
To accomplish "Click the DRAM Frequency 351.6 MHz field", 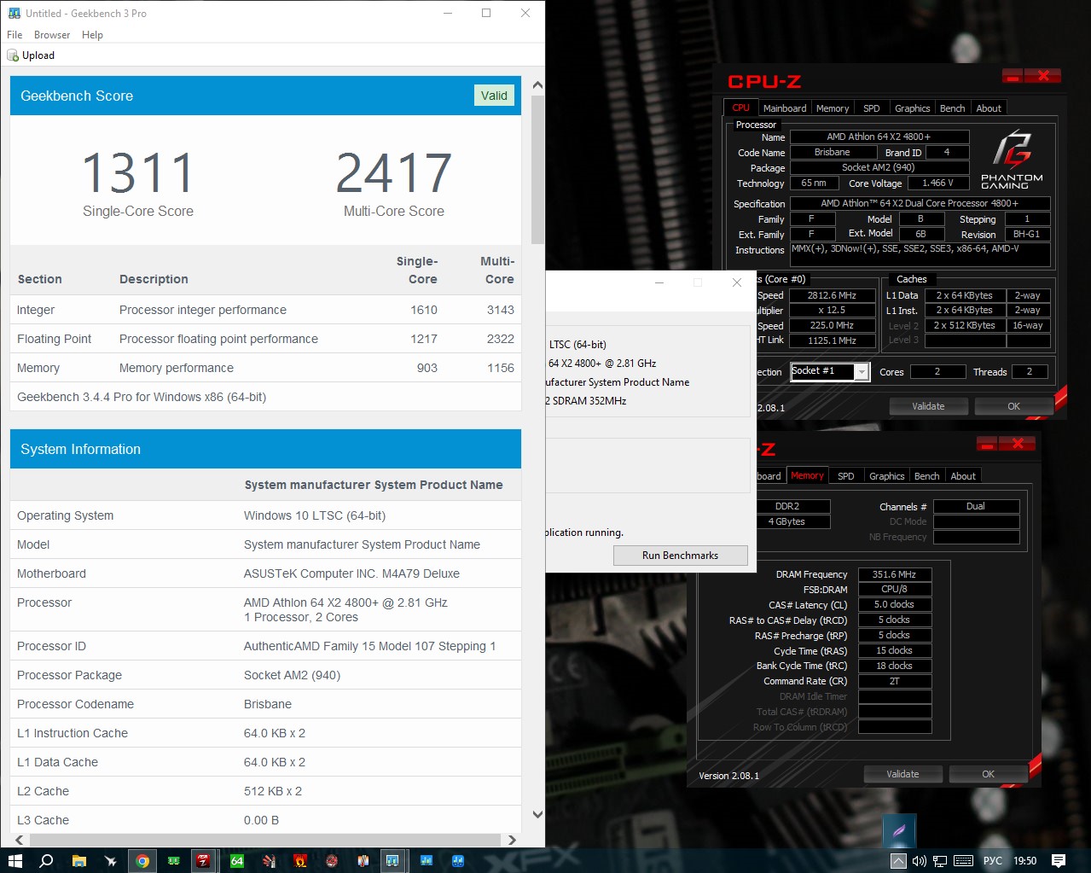I will tap(894, 574).
